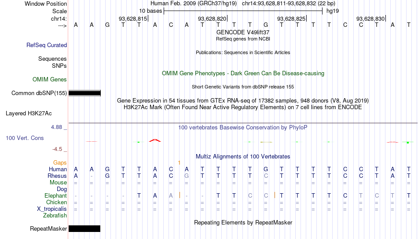Open the GENCODE V49lift37 track title

pos(243,32)
